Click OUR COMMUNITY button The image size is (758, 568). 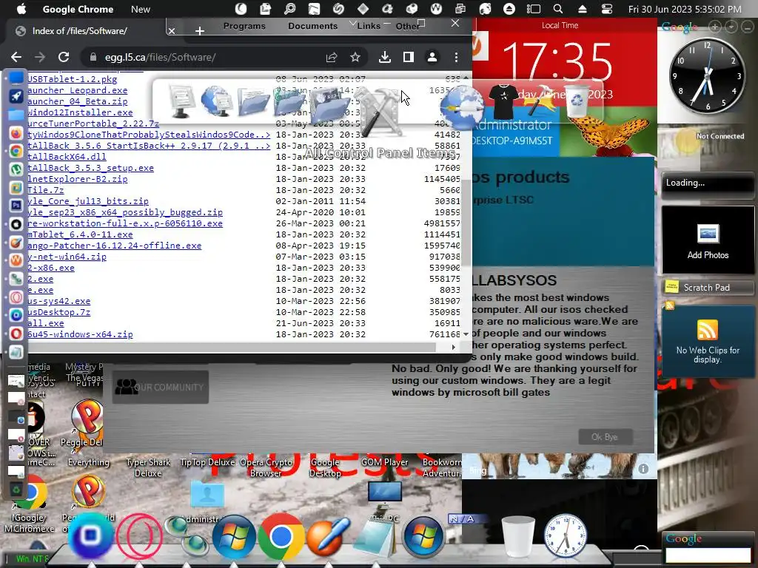[x=160, y=387]
